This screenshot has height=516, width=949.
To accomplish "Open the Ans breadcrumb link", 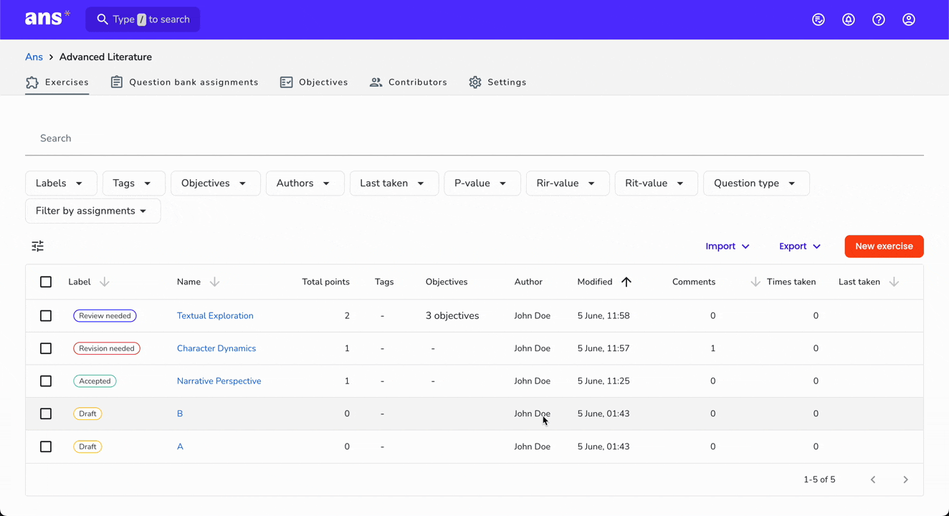I will point(34,57).
